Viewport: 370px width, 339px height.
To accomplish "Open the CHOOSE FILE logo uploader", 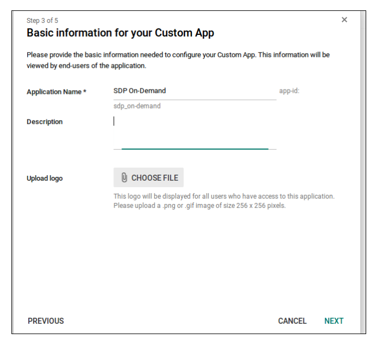I will (148, 177).
